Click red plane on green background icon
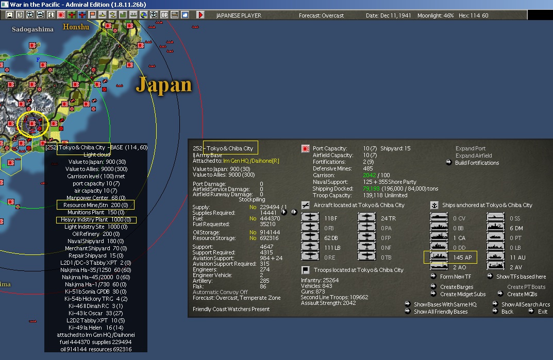Image resolution: width=553 pixels, height=360 pixels. coord(72,15)
